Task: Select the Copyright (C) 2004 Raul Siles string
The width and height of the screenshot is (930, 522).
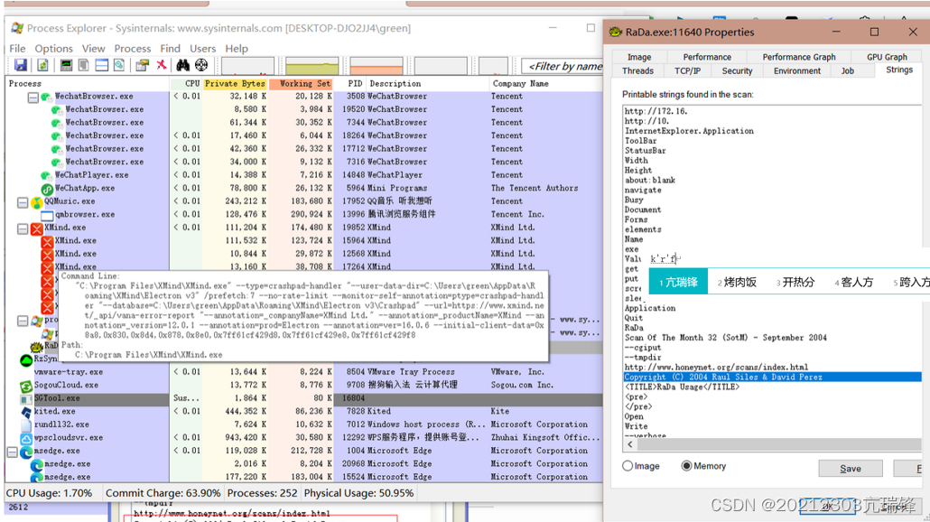Action: [x=772, y=378]
